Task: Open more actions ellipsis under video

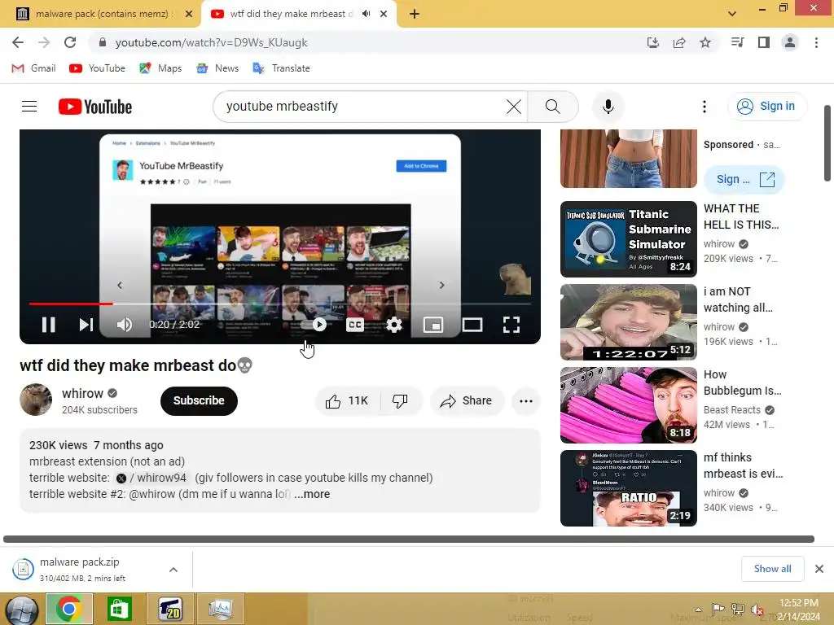Action: point(525,400)
